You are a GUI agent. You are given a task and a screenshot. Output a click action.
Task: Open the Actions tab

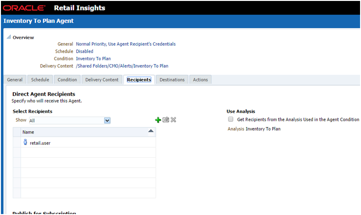coord(200,80)
